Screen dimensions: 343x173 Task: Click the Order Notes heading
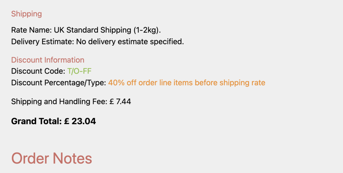(x=52, y=159)
